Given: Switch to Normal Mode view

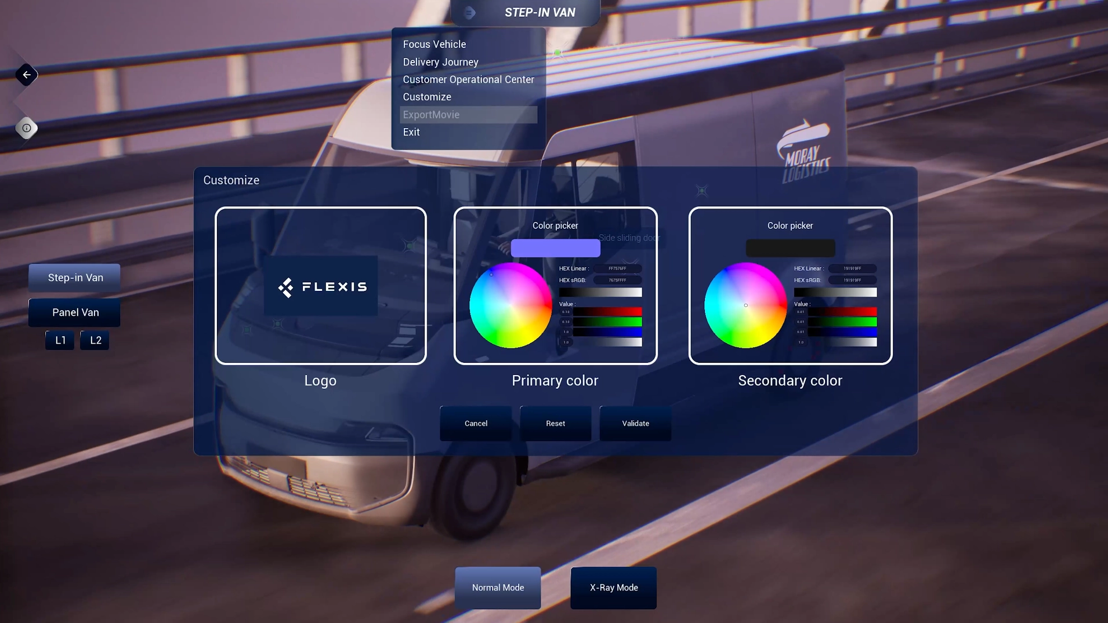Looking at the screenshot, I should [498, 588].
